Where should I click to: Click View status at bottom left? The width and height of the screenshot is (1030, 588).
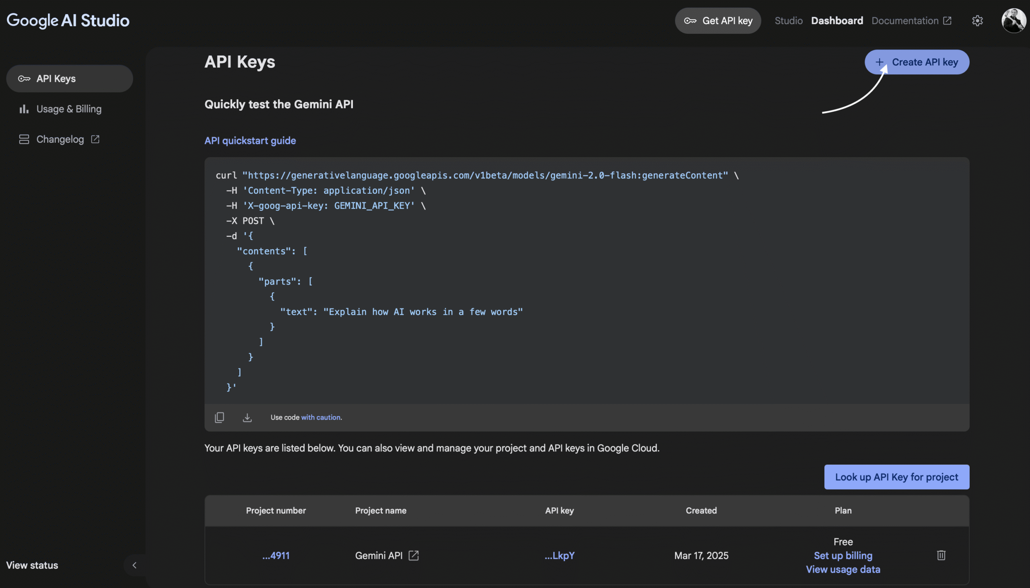[32, 565]
